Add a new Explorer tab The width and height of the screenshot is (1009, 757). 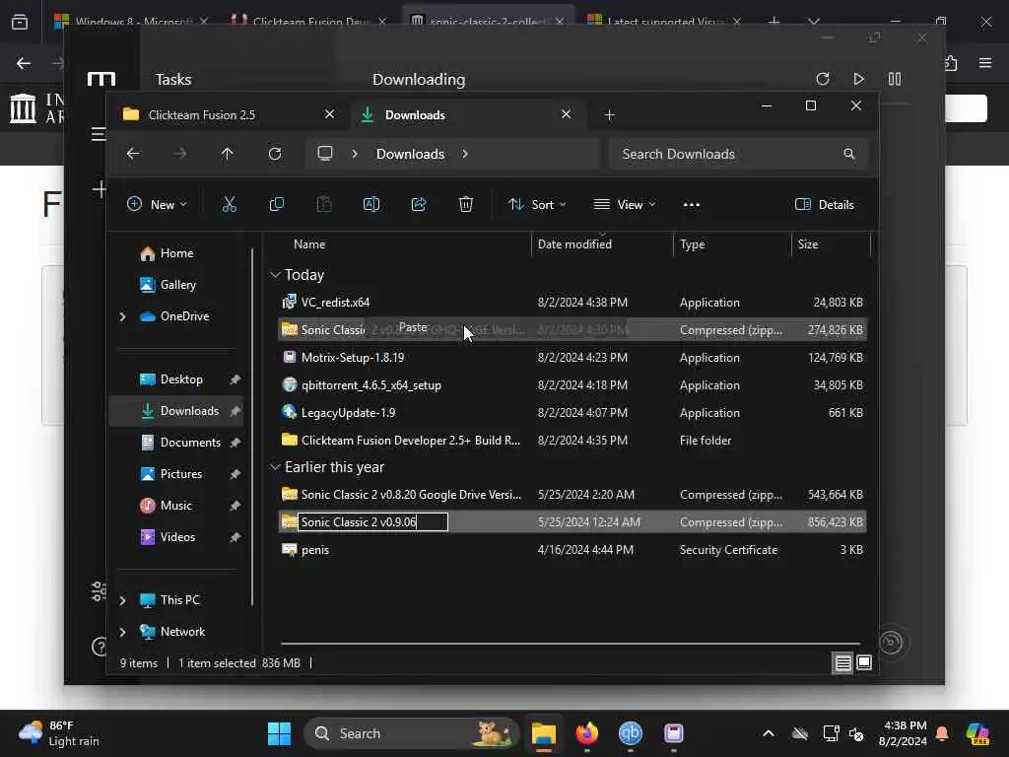(609, 114)
